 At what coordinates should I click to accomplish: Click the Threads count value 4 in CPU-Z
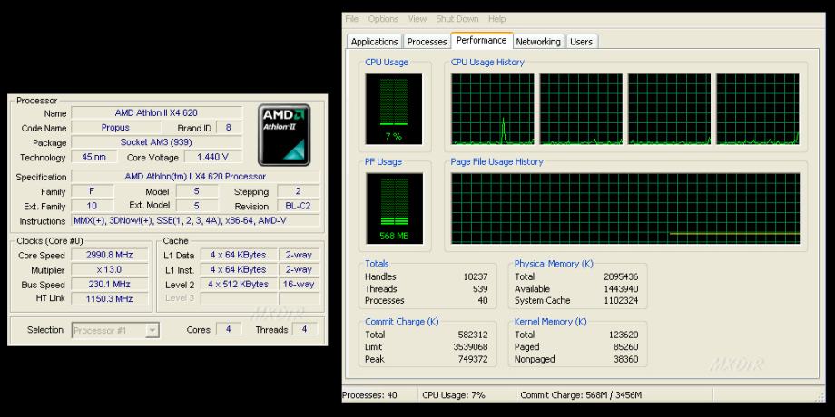click(305, 329)
